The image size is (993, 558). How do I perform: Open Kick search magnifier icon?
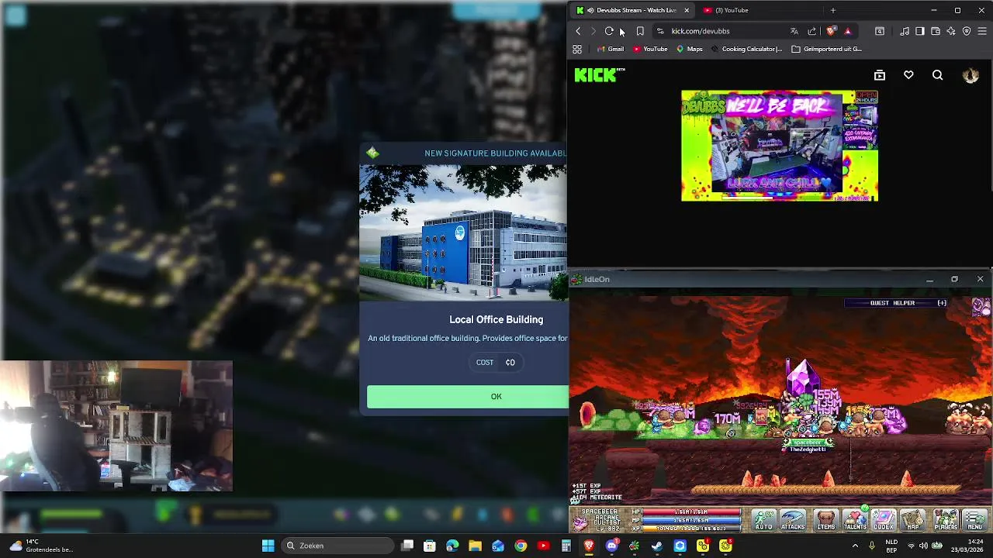938,75
